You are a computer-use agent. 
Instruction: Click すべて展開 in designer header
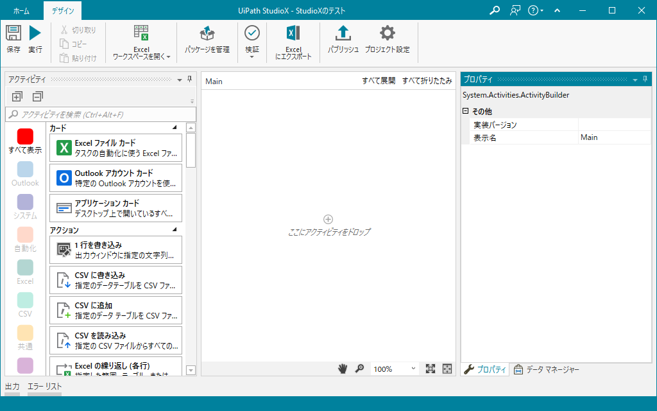tap(379, 80)
